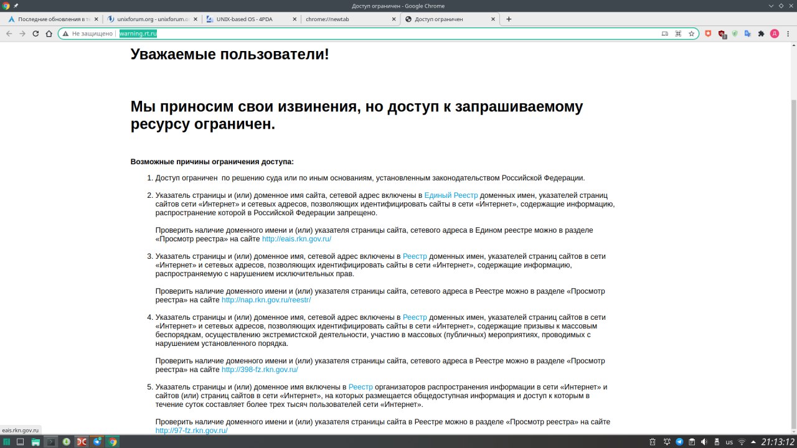Open the Google Translate extension
797x448 pixels.
pos(748,34)
